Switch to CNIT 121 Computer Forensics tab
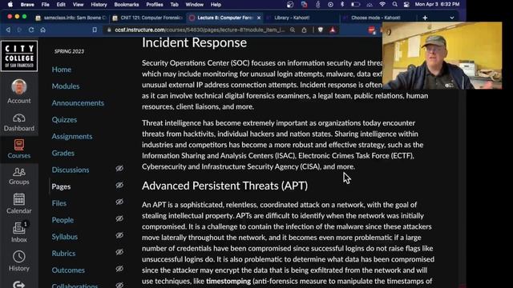This screenshot has height=288, width=513. click(147, 18)
